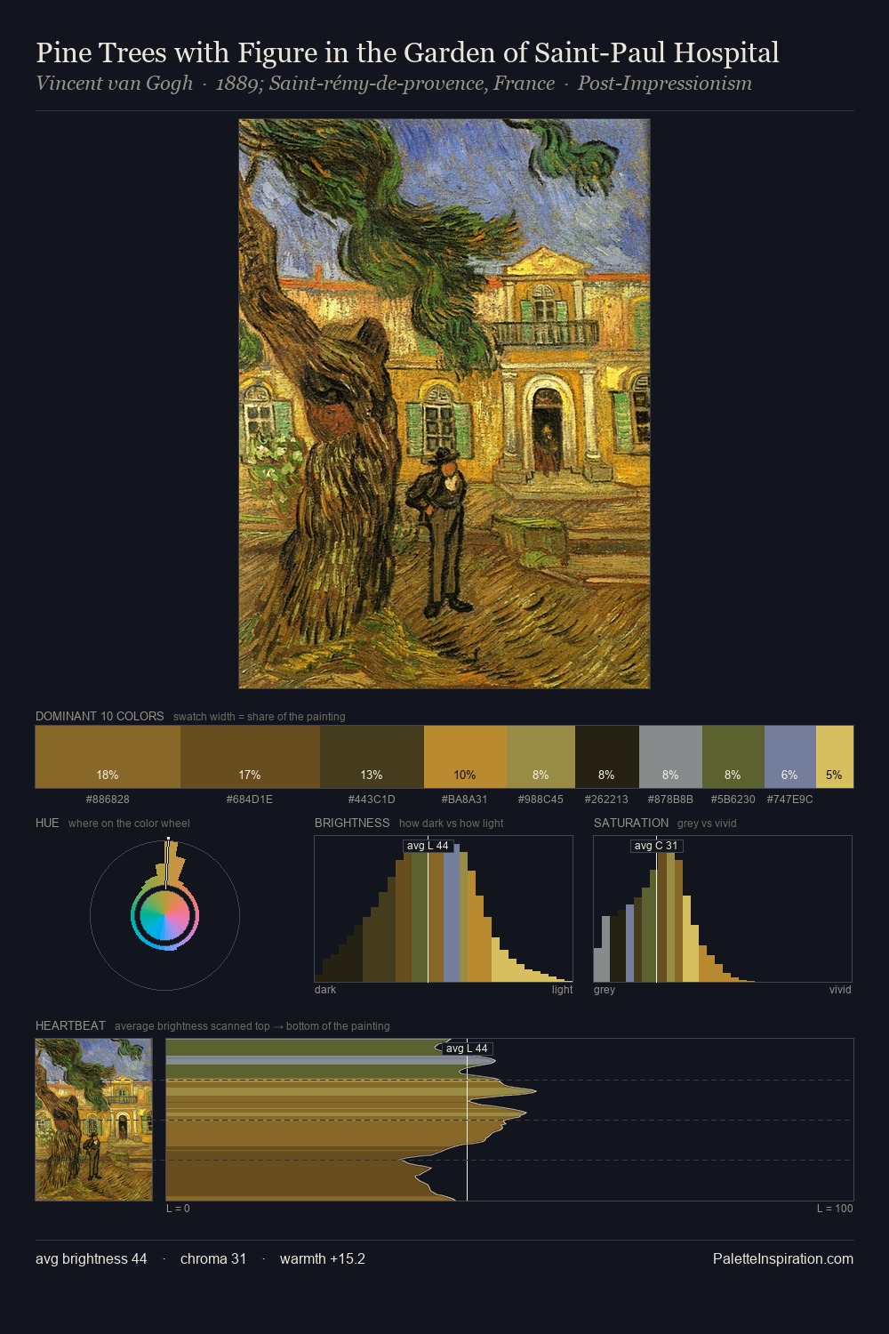Click hex code '#262213' text

(607, 800)
